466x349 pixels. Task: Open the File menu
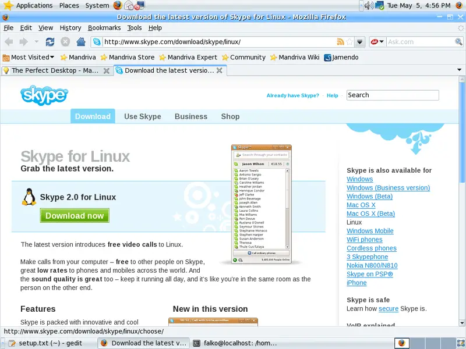coord(9,28)
